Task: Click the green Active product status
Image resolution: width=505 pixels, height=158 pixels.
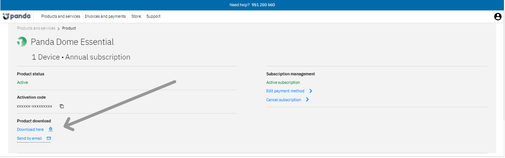Action: tap(22, 83)
